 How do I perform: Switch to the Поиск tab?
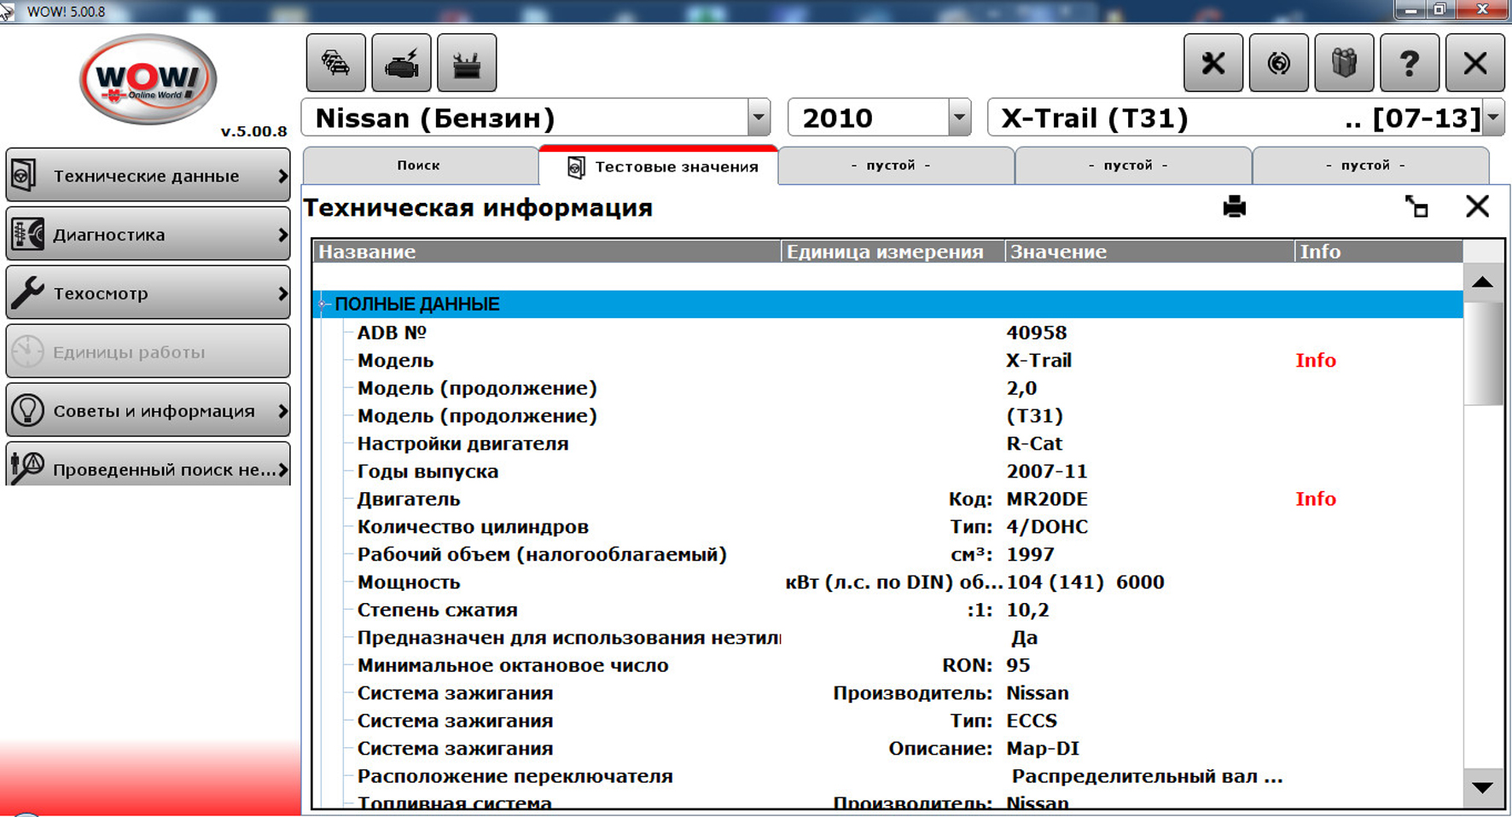[x=419, y=165]
